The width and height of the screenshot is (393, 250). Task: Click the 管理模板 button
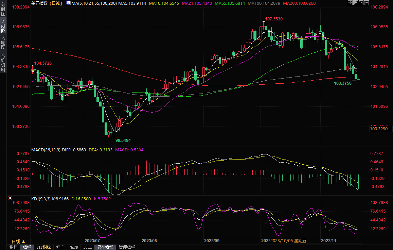tap(127, 247)
